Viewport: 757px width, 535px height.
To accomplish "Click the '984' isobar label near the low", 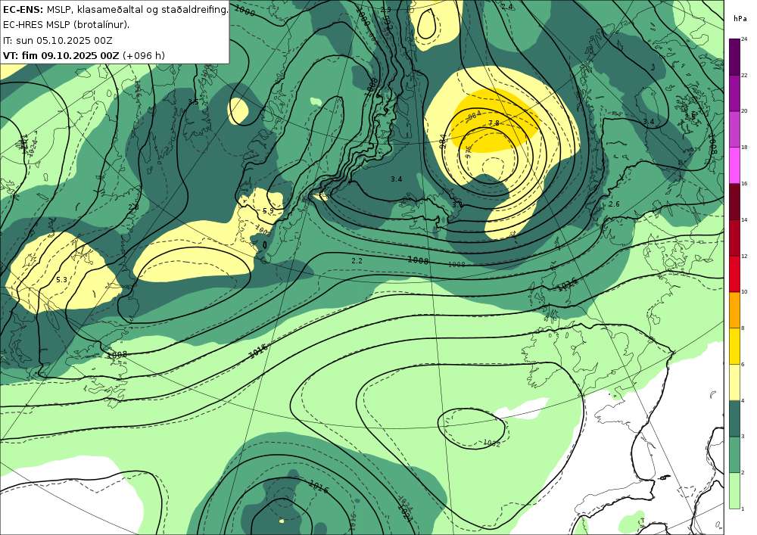I will tap(443, 141).
